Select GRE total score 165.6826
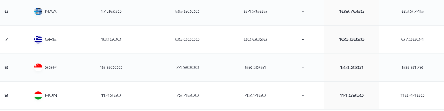The width and height of the screenshot is (444, 111). tap(352, 39)
